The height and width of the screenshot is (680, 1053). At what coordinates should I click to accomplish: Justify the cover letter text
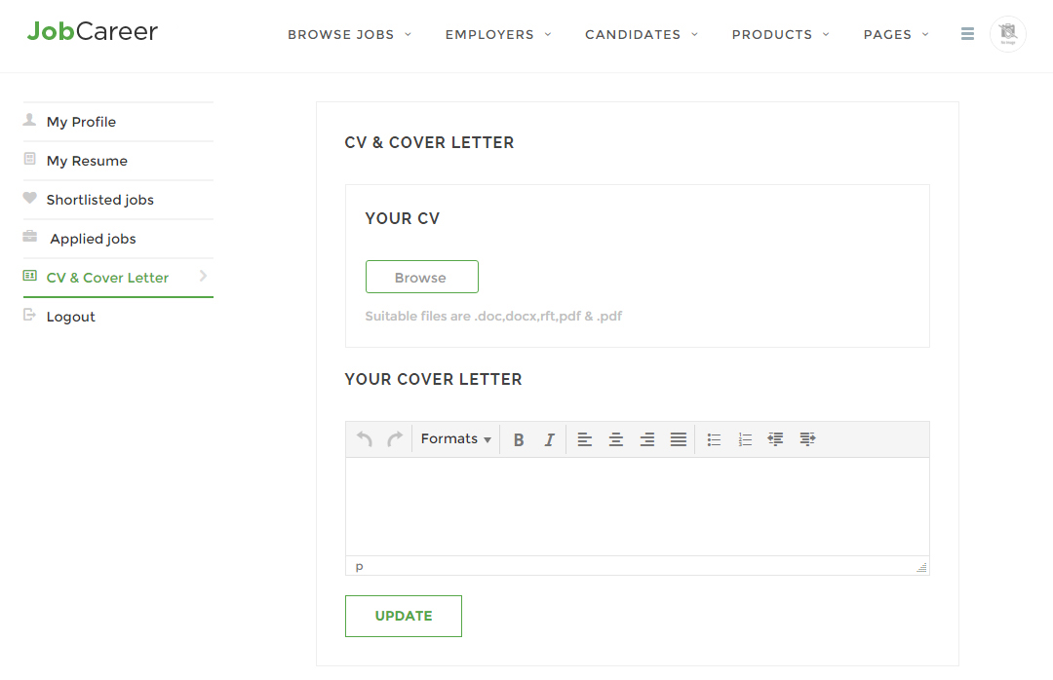679,439
